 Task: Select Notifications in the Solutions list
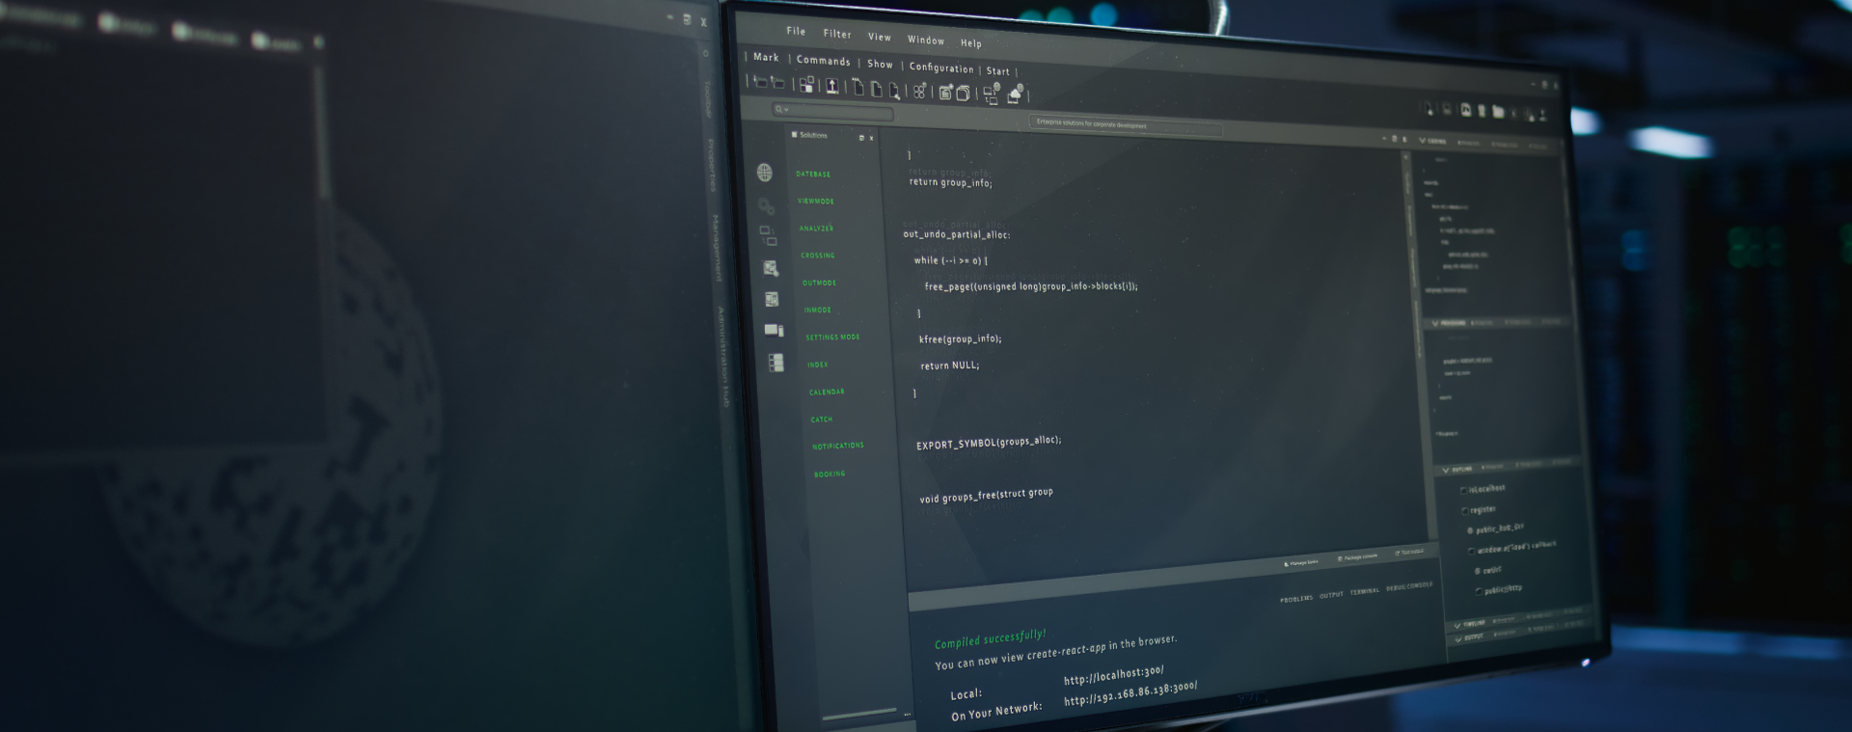coord(837,446)
